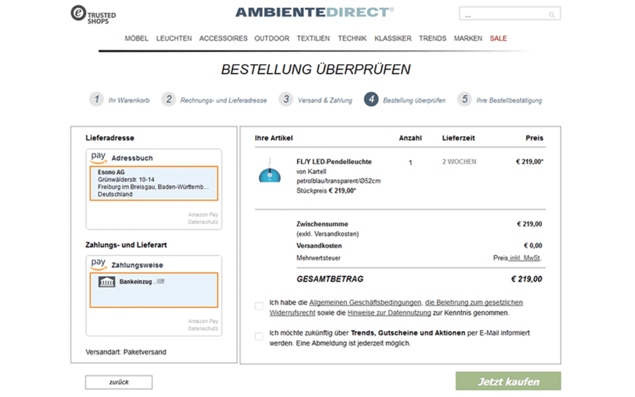
Task: Click the search magnifier icon
Action: tap(551, 15)
